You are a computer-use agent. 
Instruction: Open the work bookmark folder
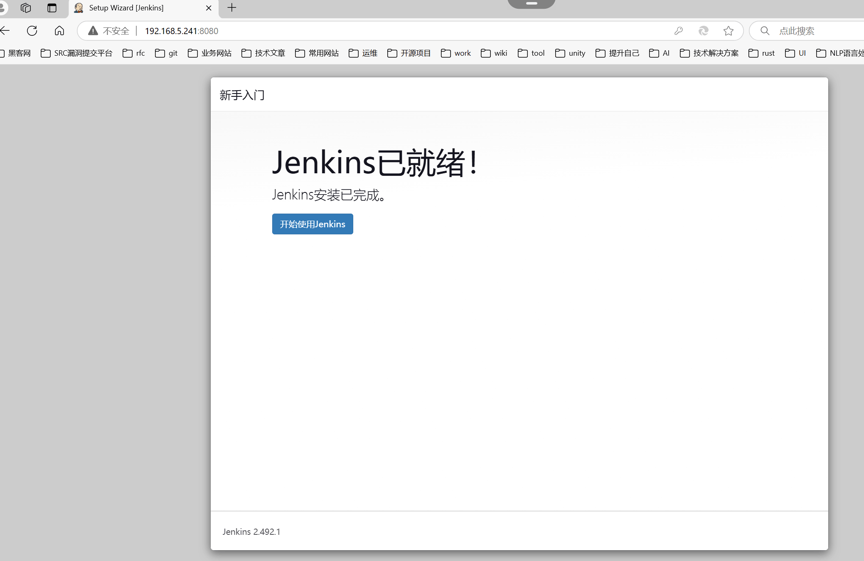tap(456, 53)
